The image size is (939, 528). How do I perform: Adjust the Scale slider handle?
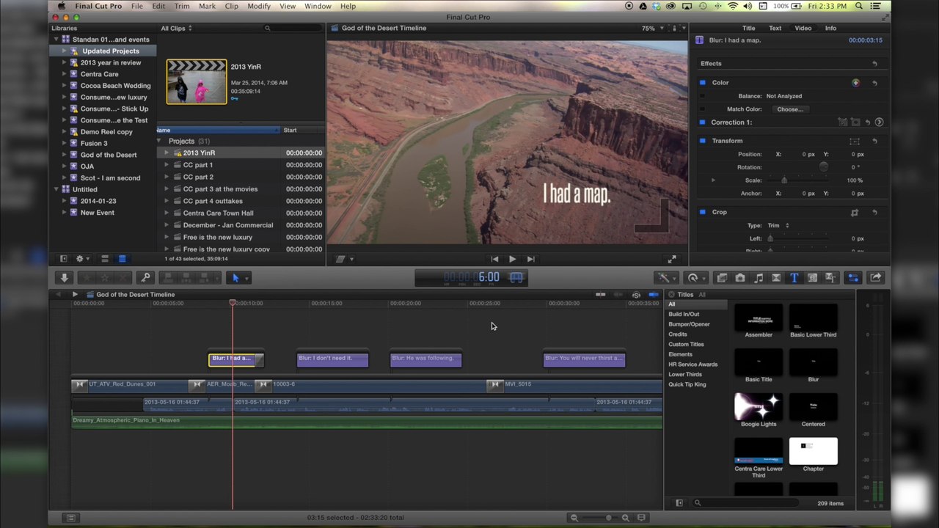[x=784, y=180]
